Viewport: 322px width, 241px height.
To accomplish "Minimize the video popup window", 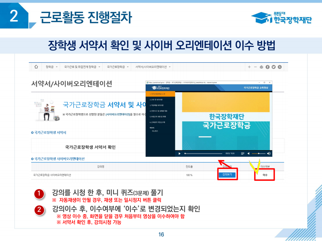I will pos(259,82).
